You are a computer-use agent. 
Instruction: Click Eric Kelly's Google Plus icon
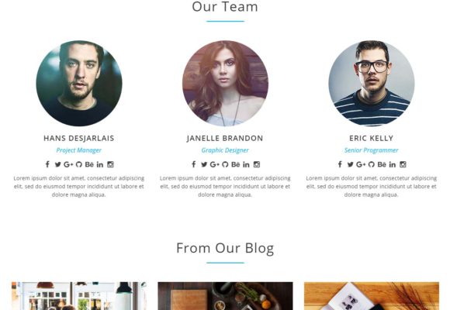point(361,164)
